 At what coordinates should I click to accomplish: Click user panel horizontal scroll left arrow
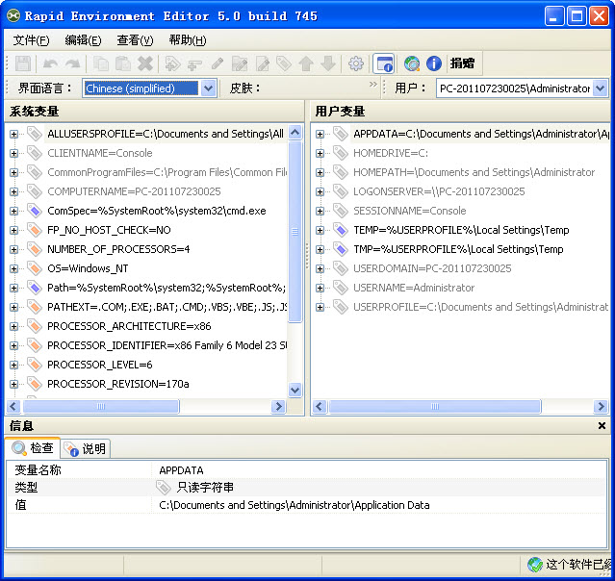coord(320,407)
